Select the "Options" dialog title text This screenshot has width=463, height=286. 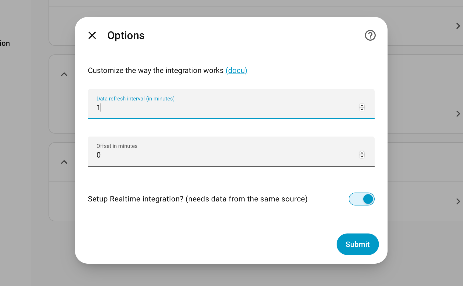pos(126,35)
